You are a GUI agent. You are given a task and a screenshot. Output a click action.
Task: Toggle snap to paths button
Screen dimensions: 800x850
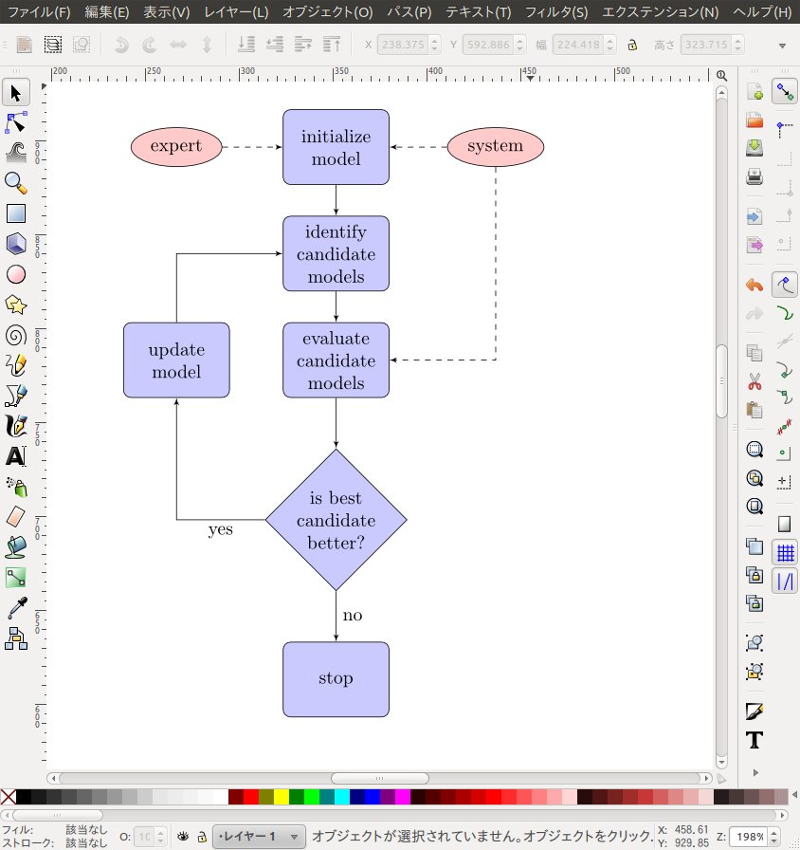click(x=785, y=313)
